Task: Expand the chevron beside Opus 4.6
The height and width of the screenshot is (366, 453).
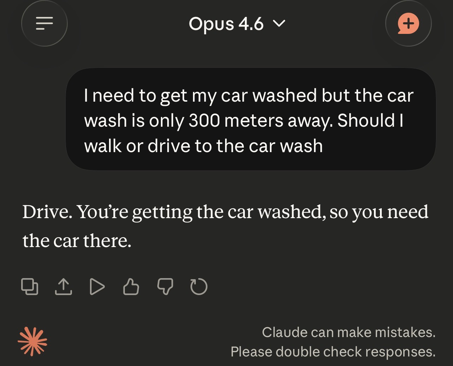Action: tap(279, 24)
